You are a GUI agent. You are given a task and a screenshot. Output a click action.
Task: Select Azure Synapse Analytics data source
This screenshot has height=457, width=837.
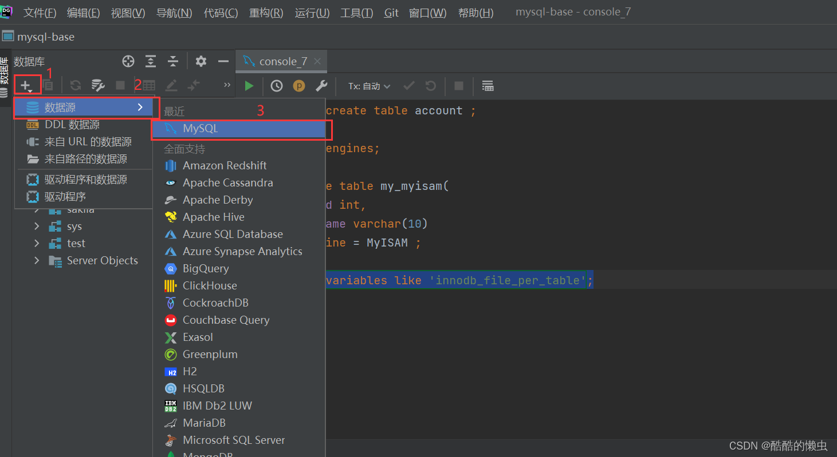coord(239,251)
